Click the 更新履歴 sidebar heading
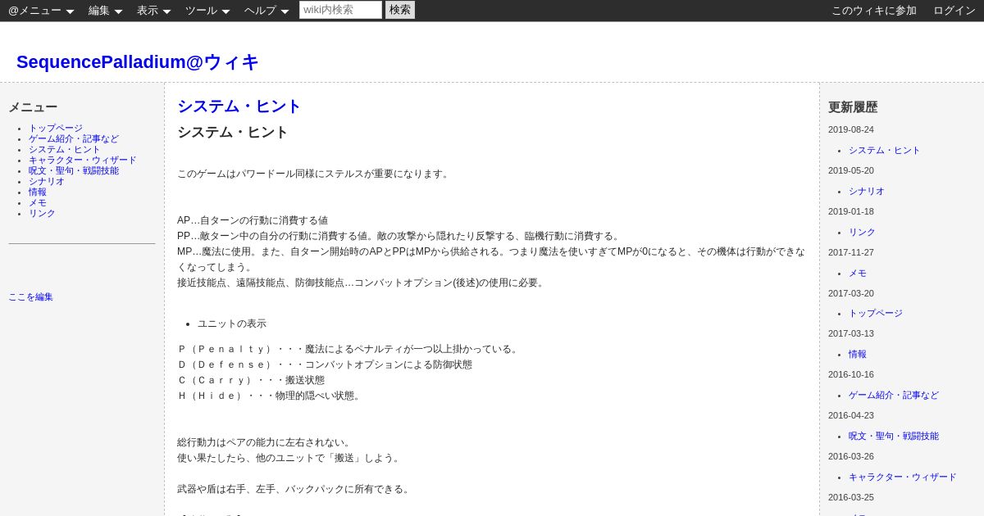This screenshot has height=516, width=984. (x=853, y=107)
